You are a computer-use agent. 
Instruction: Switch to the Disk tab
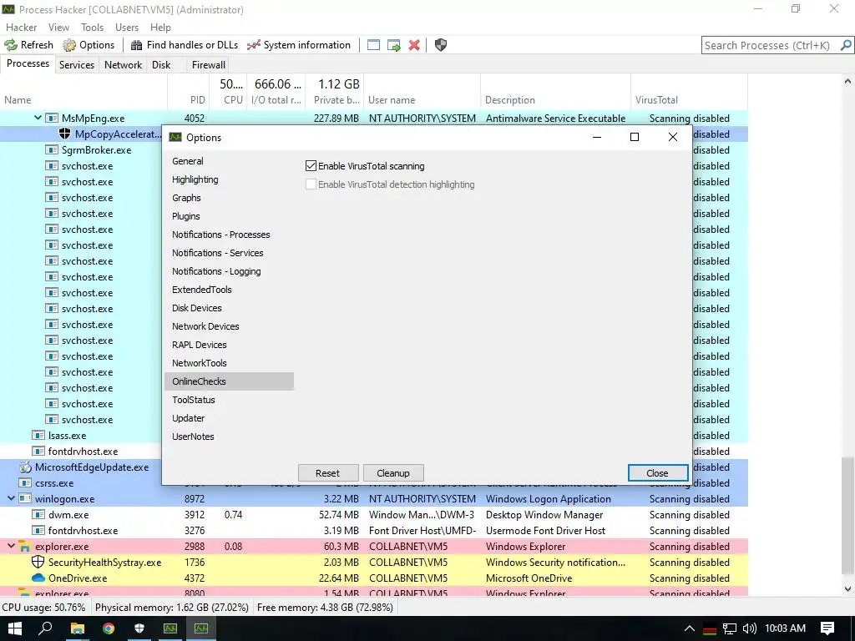pos(161,65)
